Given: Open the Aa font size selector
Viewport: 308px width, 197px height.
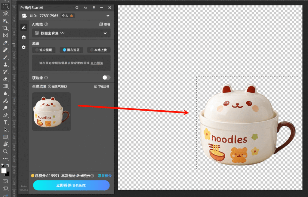Looking at the screenshot, I should 85,8.
